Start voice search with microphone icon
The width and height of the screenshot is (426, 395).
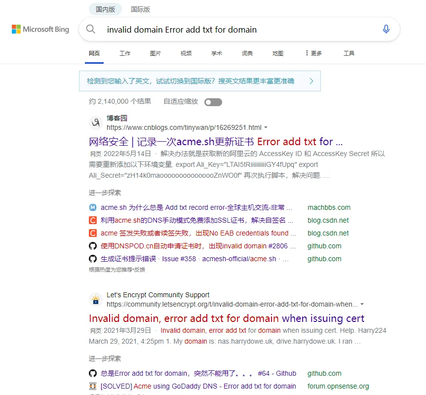(x=386, y=29)
